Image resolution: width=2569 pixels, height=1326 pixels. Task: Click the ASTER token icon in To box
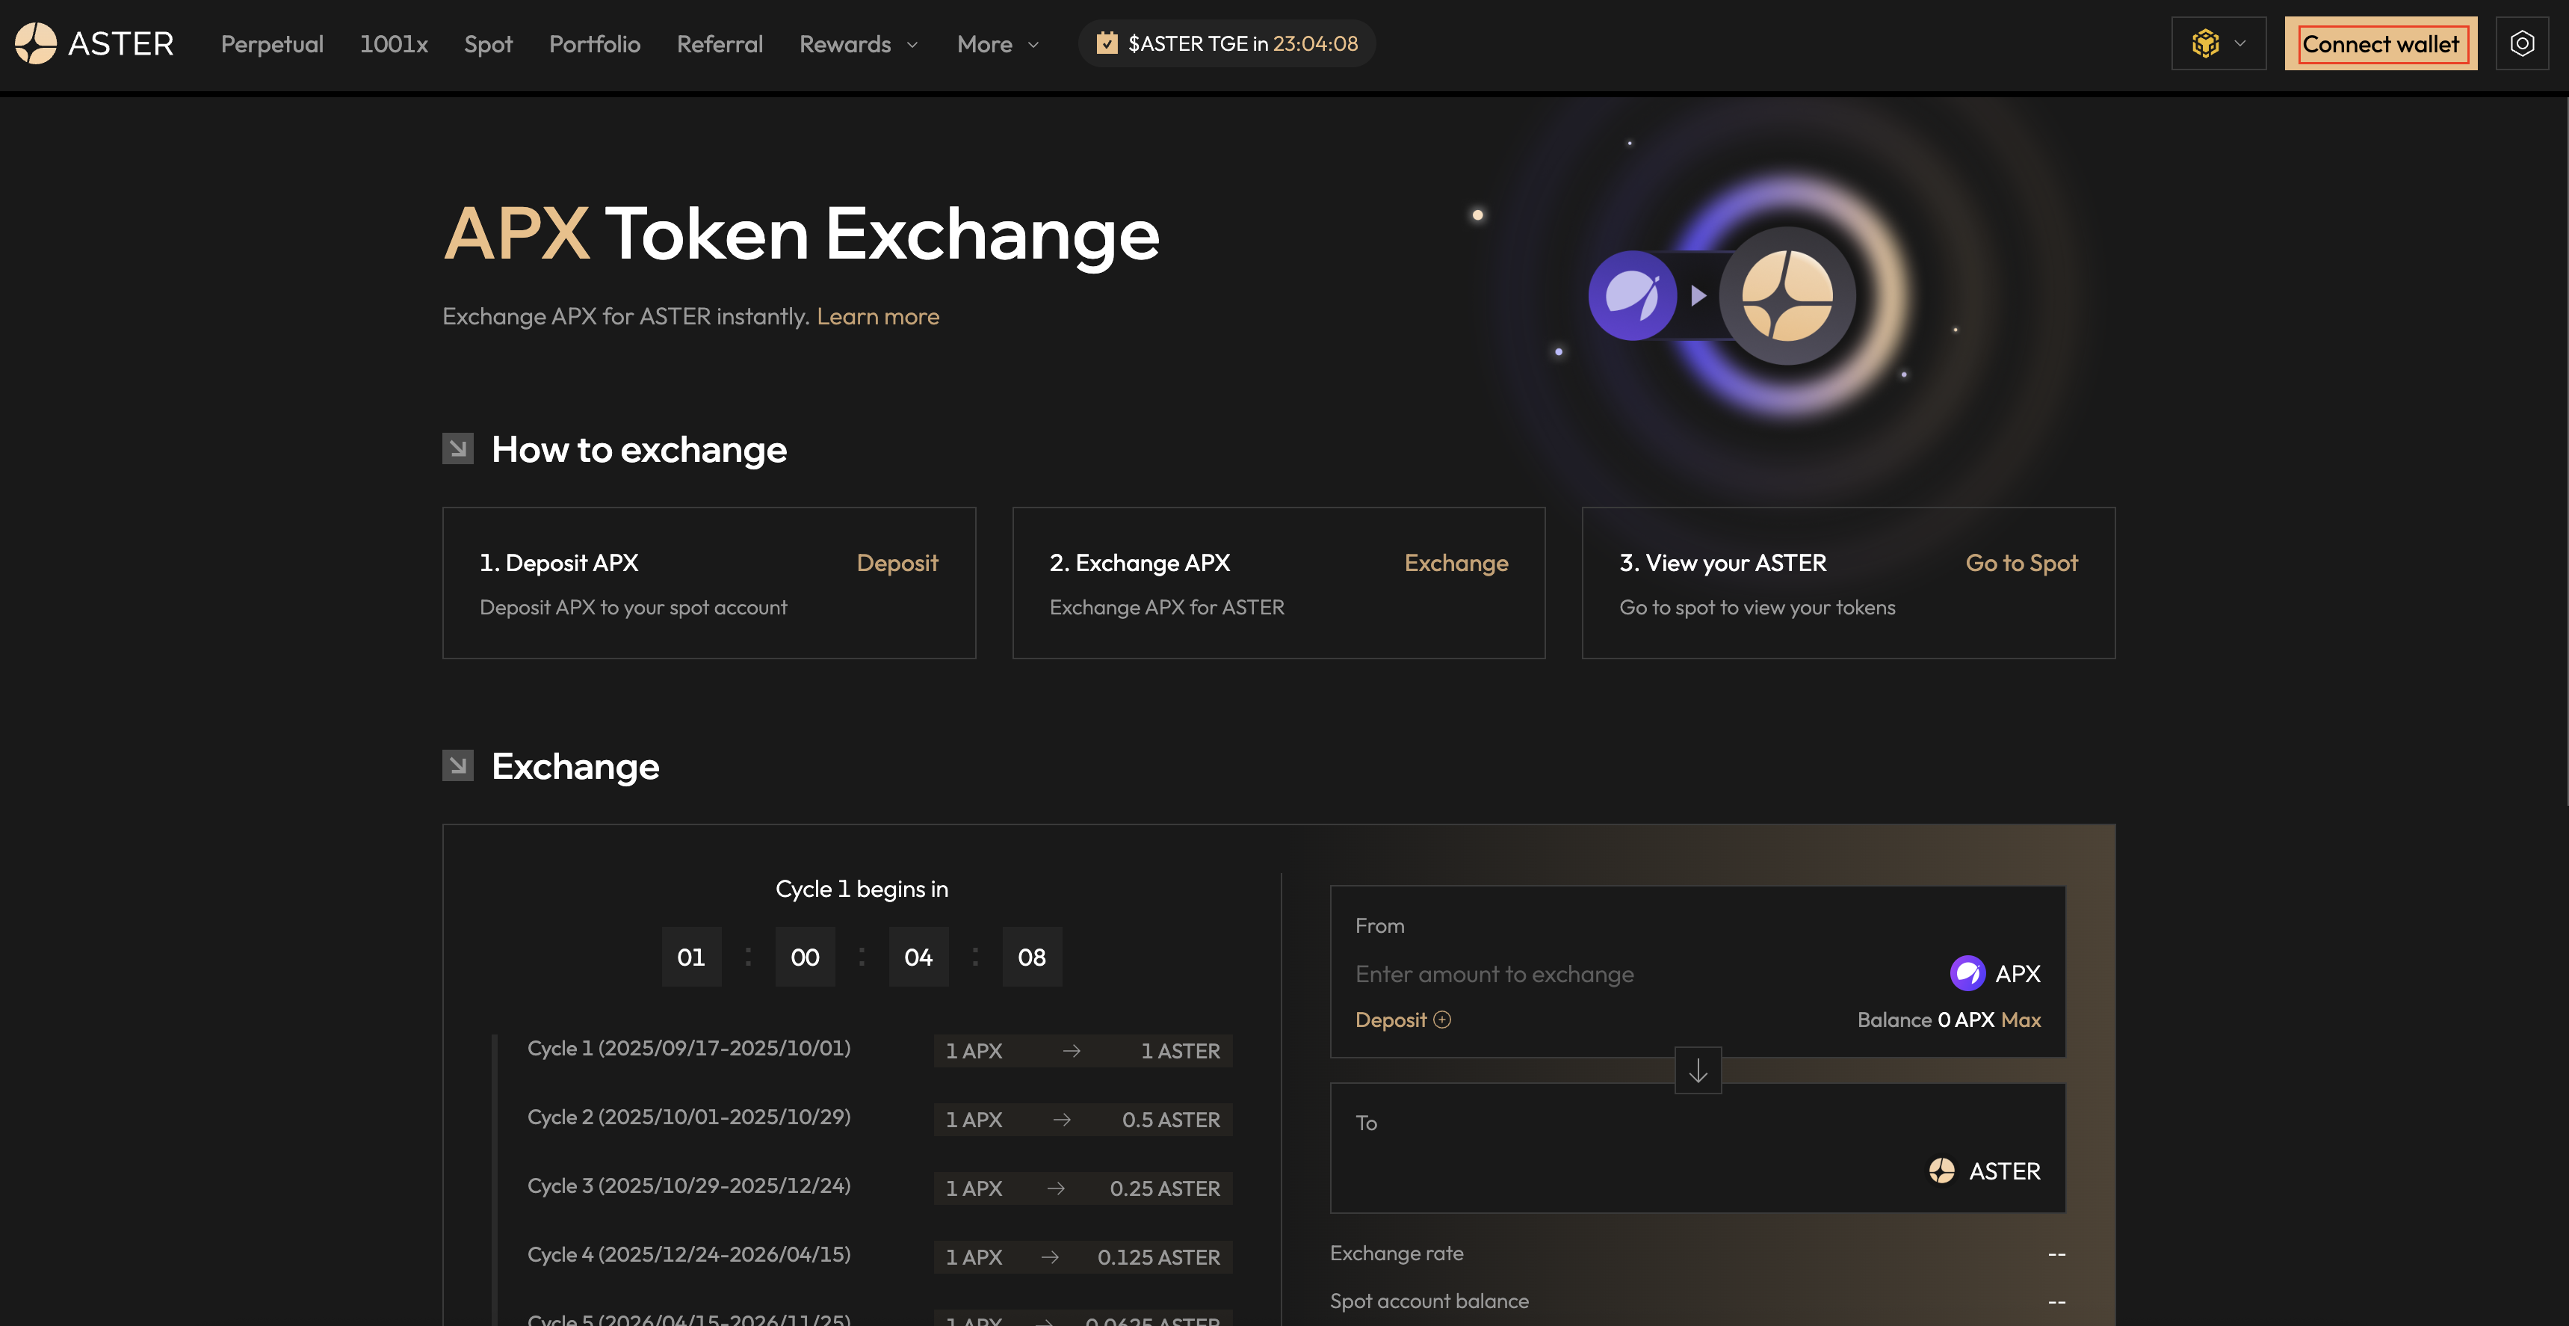[x=1941, y=1171]
